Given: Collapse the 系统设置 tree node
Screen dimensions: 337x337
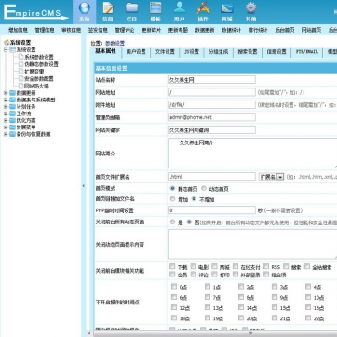Looking at the screenshot, I should 6,49.
